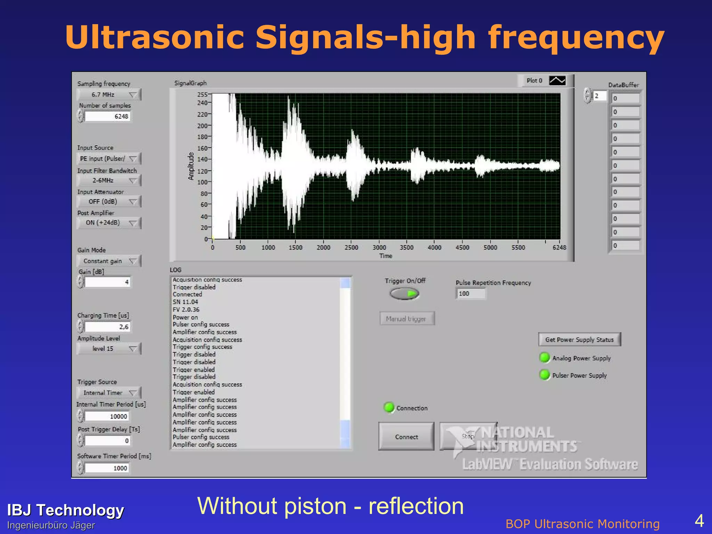Click the Charging Time value field

(x=107, y=327)
